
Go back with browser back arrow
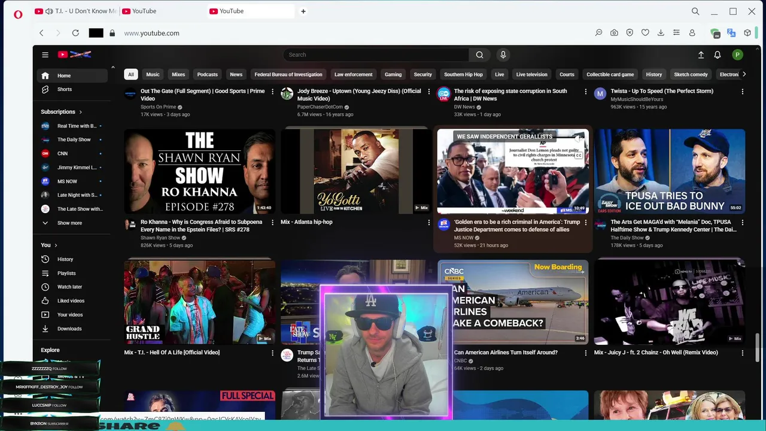point(41,33)
